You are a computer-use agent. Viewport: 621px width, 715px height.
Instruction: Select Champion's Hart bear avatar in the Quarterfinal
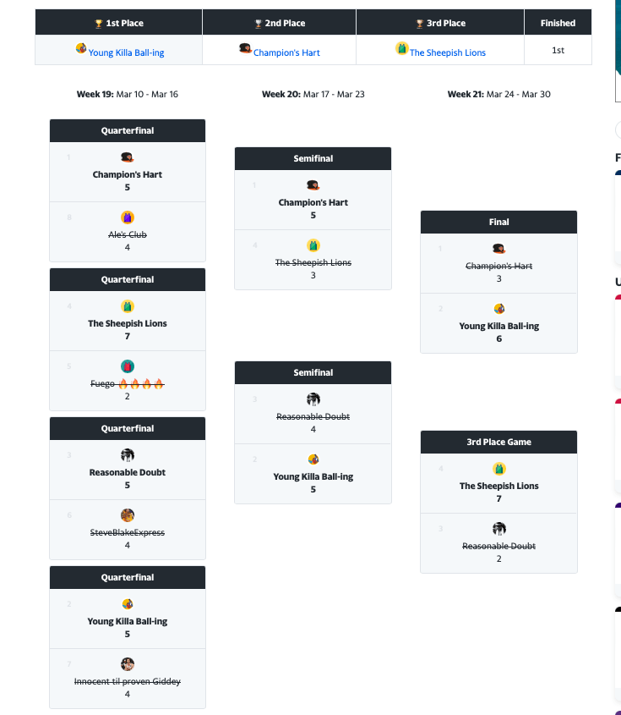click(127, 157)
